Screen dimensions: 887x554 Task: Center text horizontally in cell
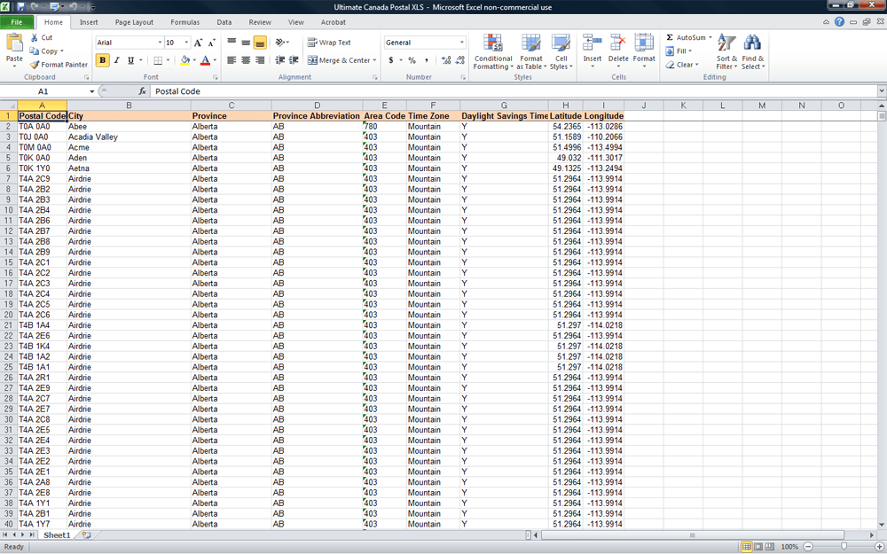click(246, 60)
